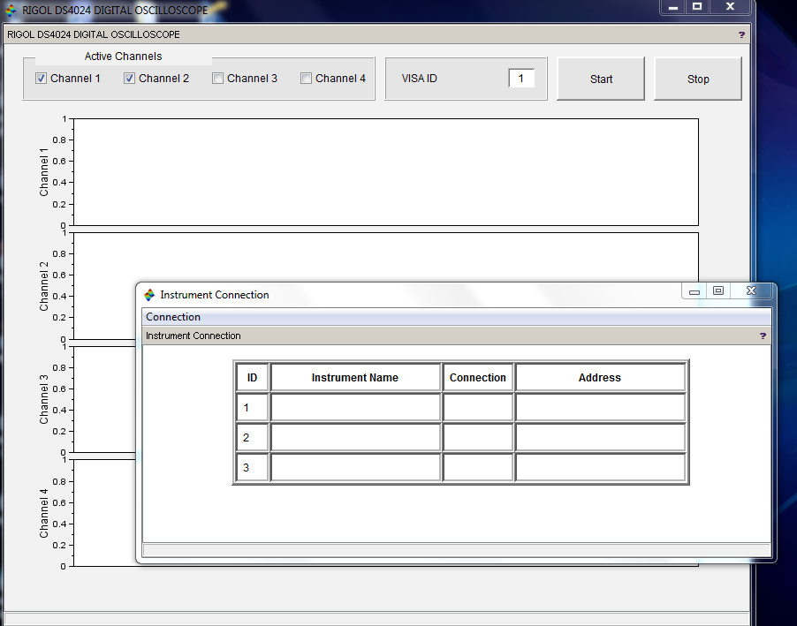This screenshot has width=797, height=626.
Task: Enable the Channel 1 checkbox
Action: click(x=42, y=79)
